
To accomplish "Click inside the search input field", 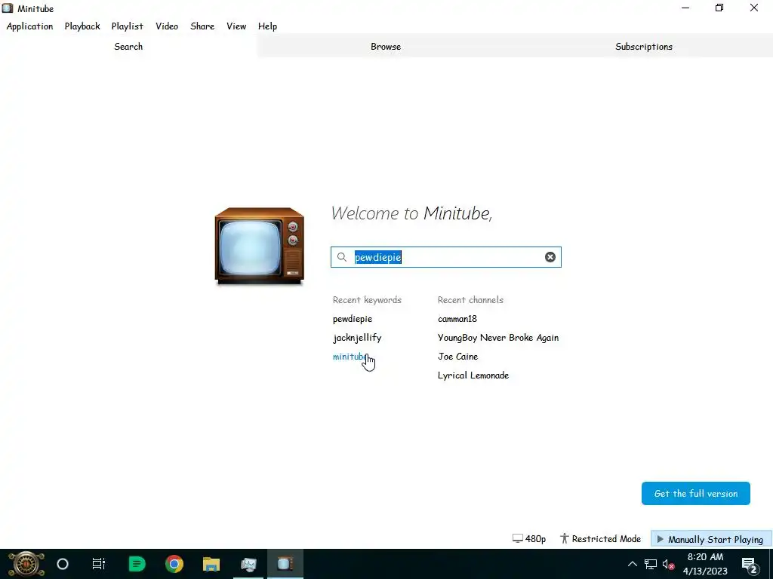I will [x=445, y=257].
